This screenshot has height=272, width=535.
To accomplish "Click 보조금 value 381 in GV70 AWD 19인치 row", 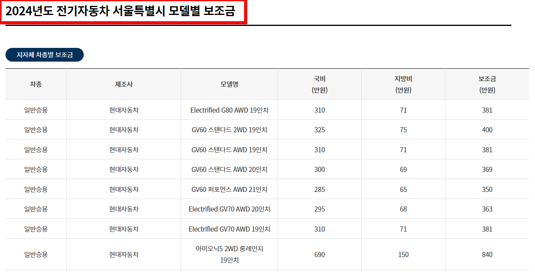I will tap(487, 229).
